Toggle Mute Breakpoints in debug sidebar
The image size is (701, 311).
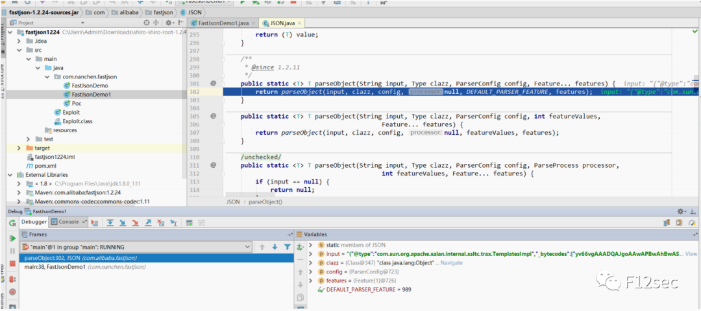12,292
